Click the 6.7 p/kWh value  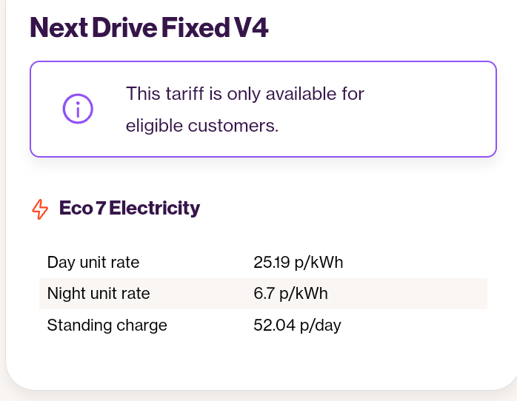[x=290, y=293]
